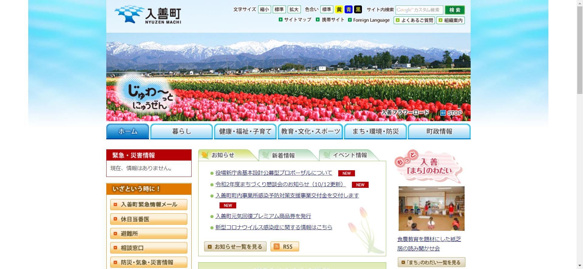Click the kindergarten storytelling photo thumbnail
This screenshot has height=269, width=583.
click(431, 208)
